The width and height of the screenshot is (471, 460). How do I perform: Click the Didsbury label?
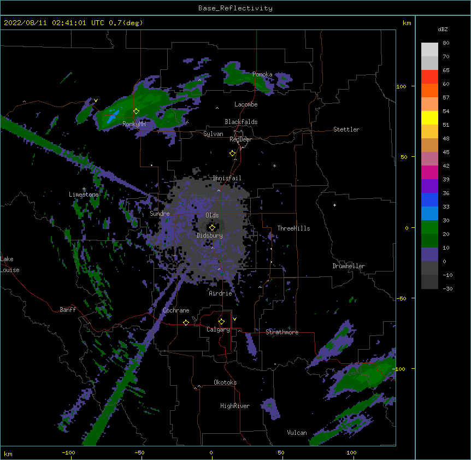pos(210,235)
